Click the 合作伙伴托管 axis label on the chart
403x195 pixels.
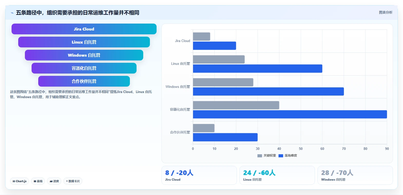tap(180, 132)
